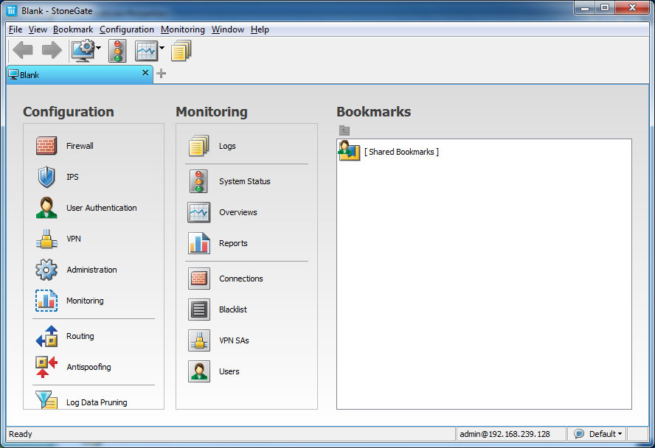This screenshot has height=448, width=655.
Task: Click the bookmarks up-folder icon
Action: pos(344,130)
